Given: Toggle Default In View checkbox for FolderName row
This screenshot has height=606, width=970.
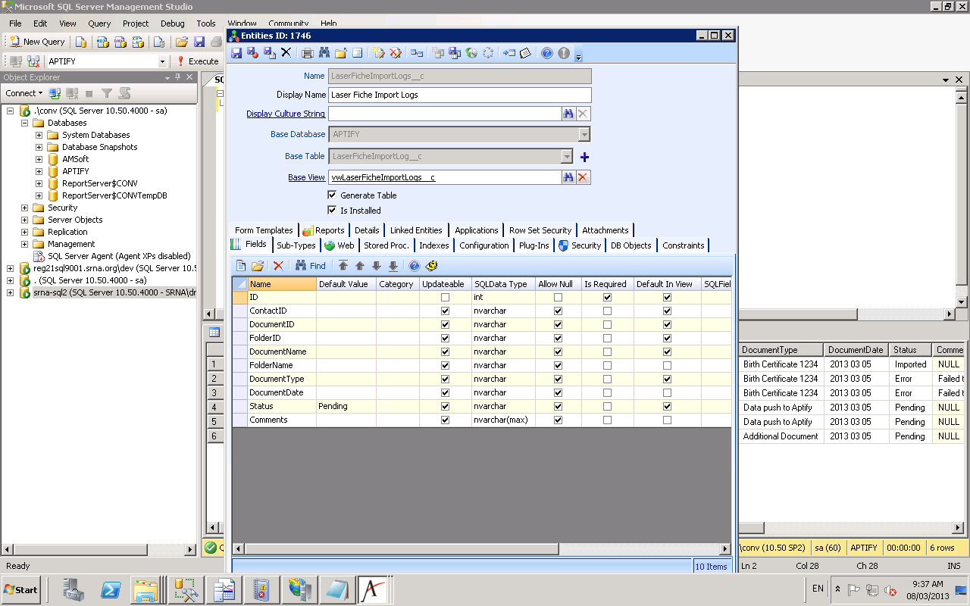Looking at the screenshot, I should (x=667, y=365).
